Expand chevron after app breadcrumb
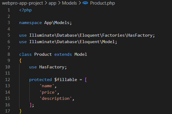 pyautogui.click(x=59, y=3)
